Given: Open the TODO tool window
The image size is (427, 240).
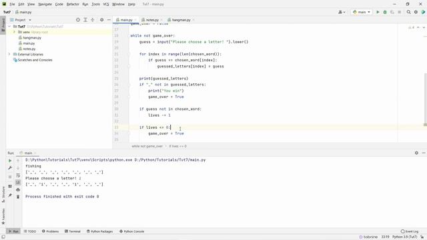Looking at the screenshot, I should pos(29,231).
